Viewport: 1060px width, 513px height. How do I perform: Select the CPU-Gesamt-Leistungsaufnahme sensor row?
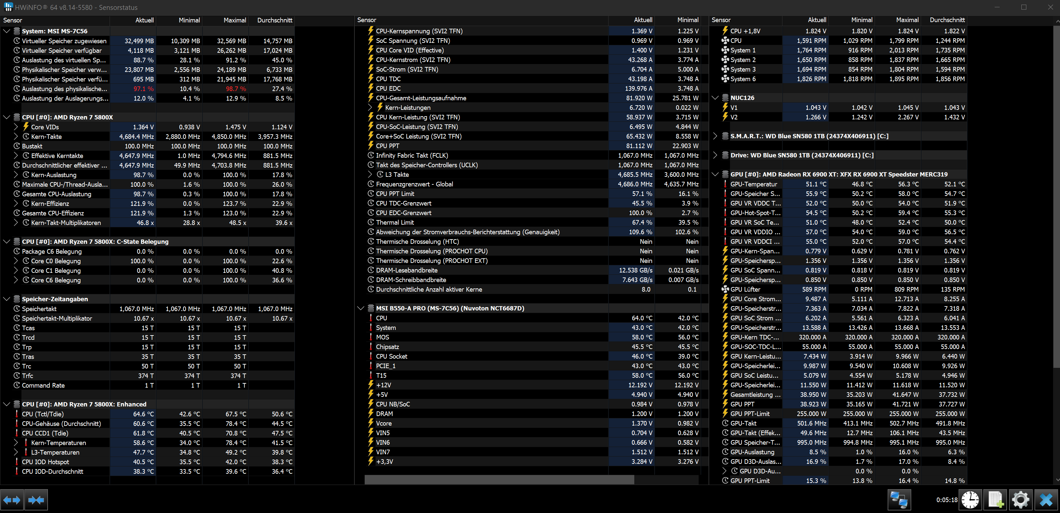420,98
